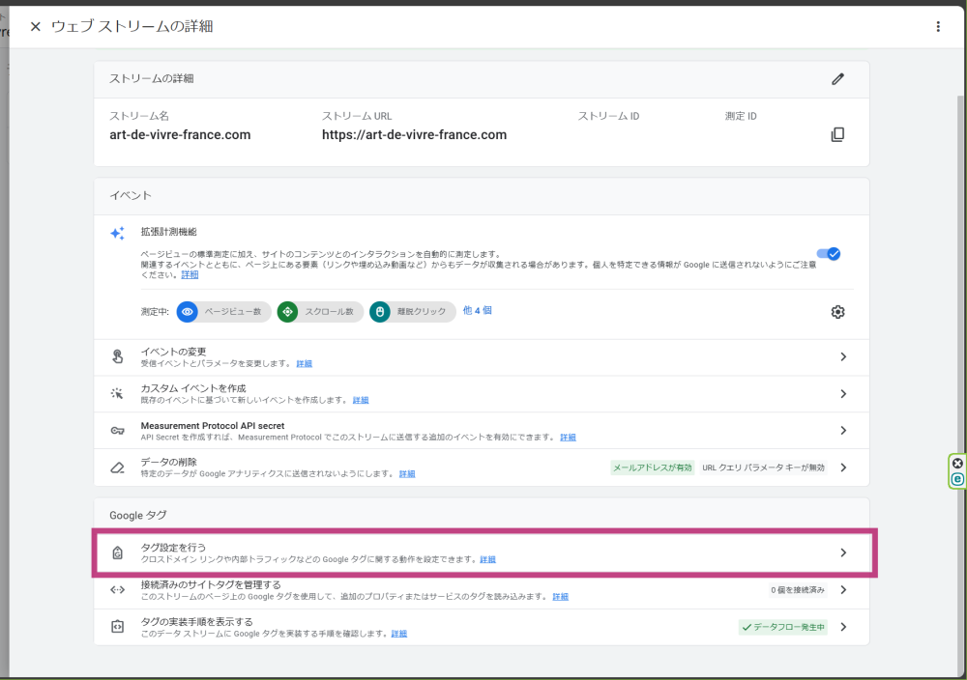Viewport: 967px width, 680px height.
Task: Click the Google タグ section heading
Action: coord(138,515)
